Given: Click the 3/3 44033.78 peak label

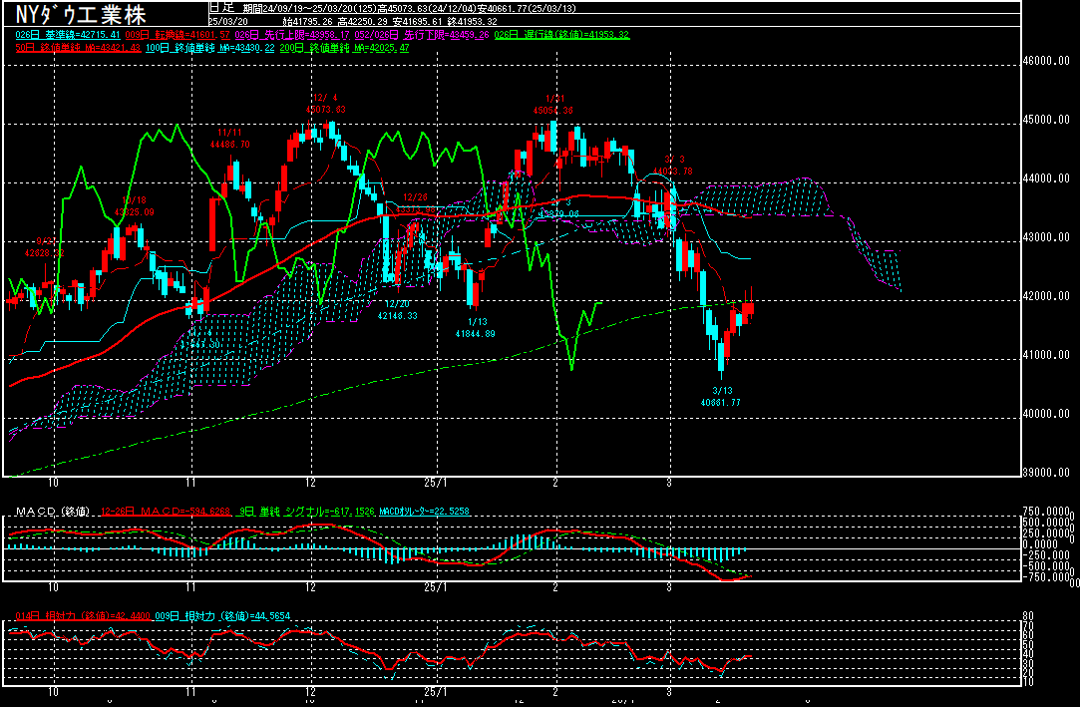Looking at the screenshot, I should click(673, 166).
